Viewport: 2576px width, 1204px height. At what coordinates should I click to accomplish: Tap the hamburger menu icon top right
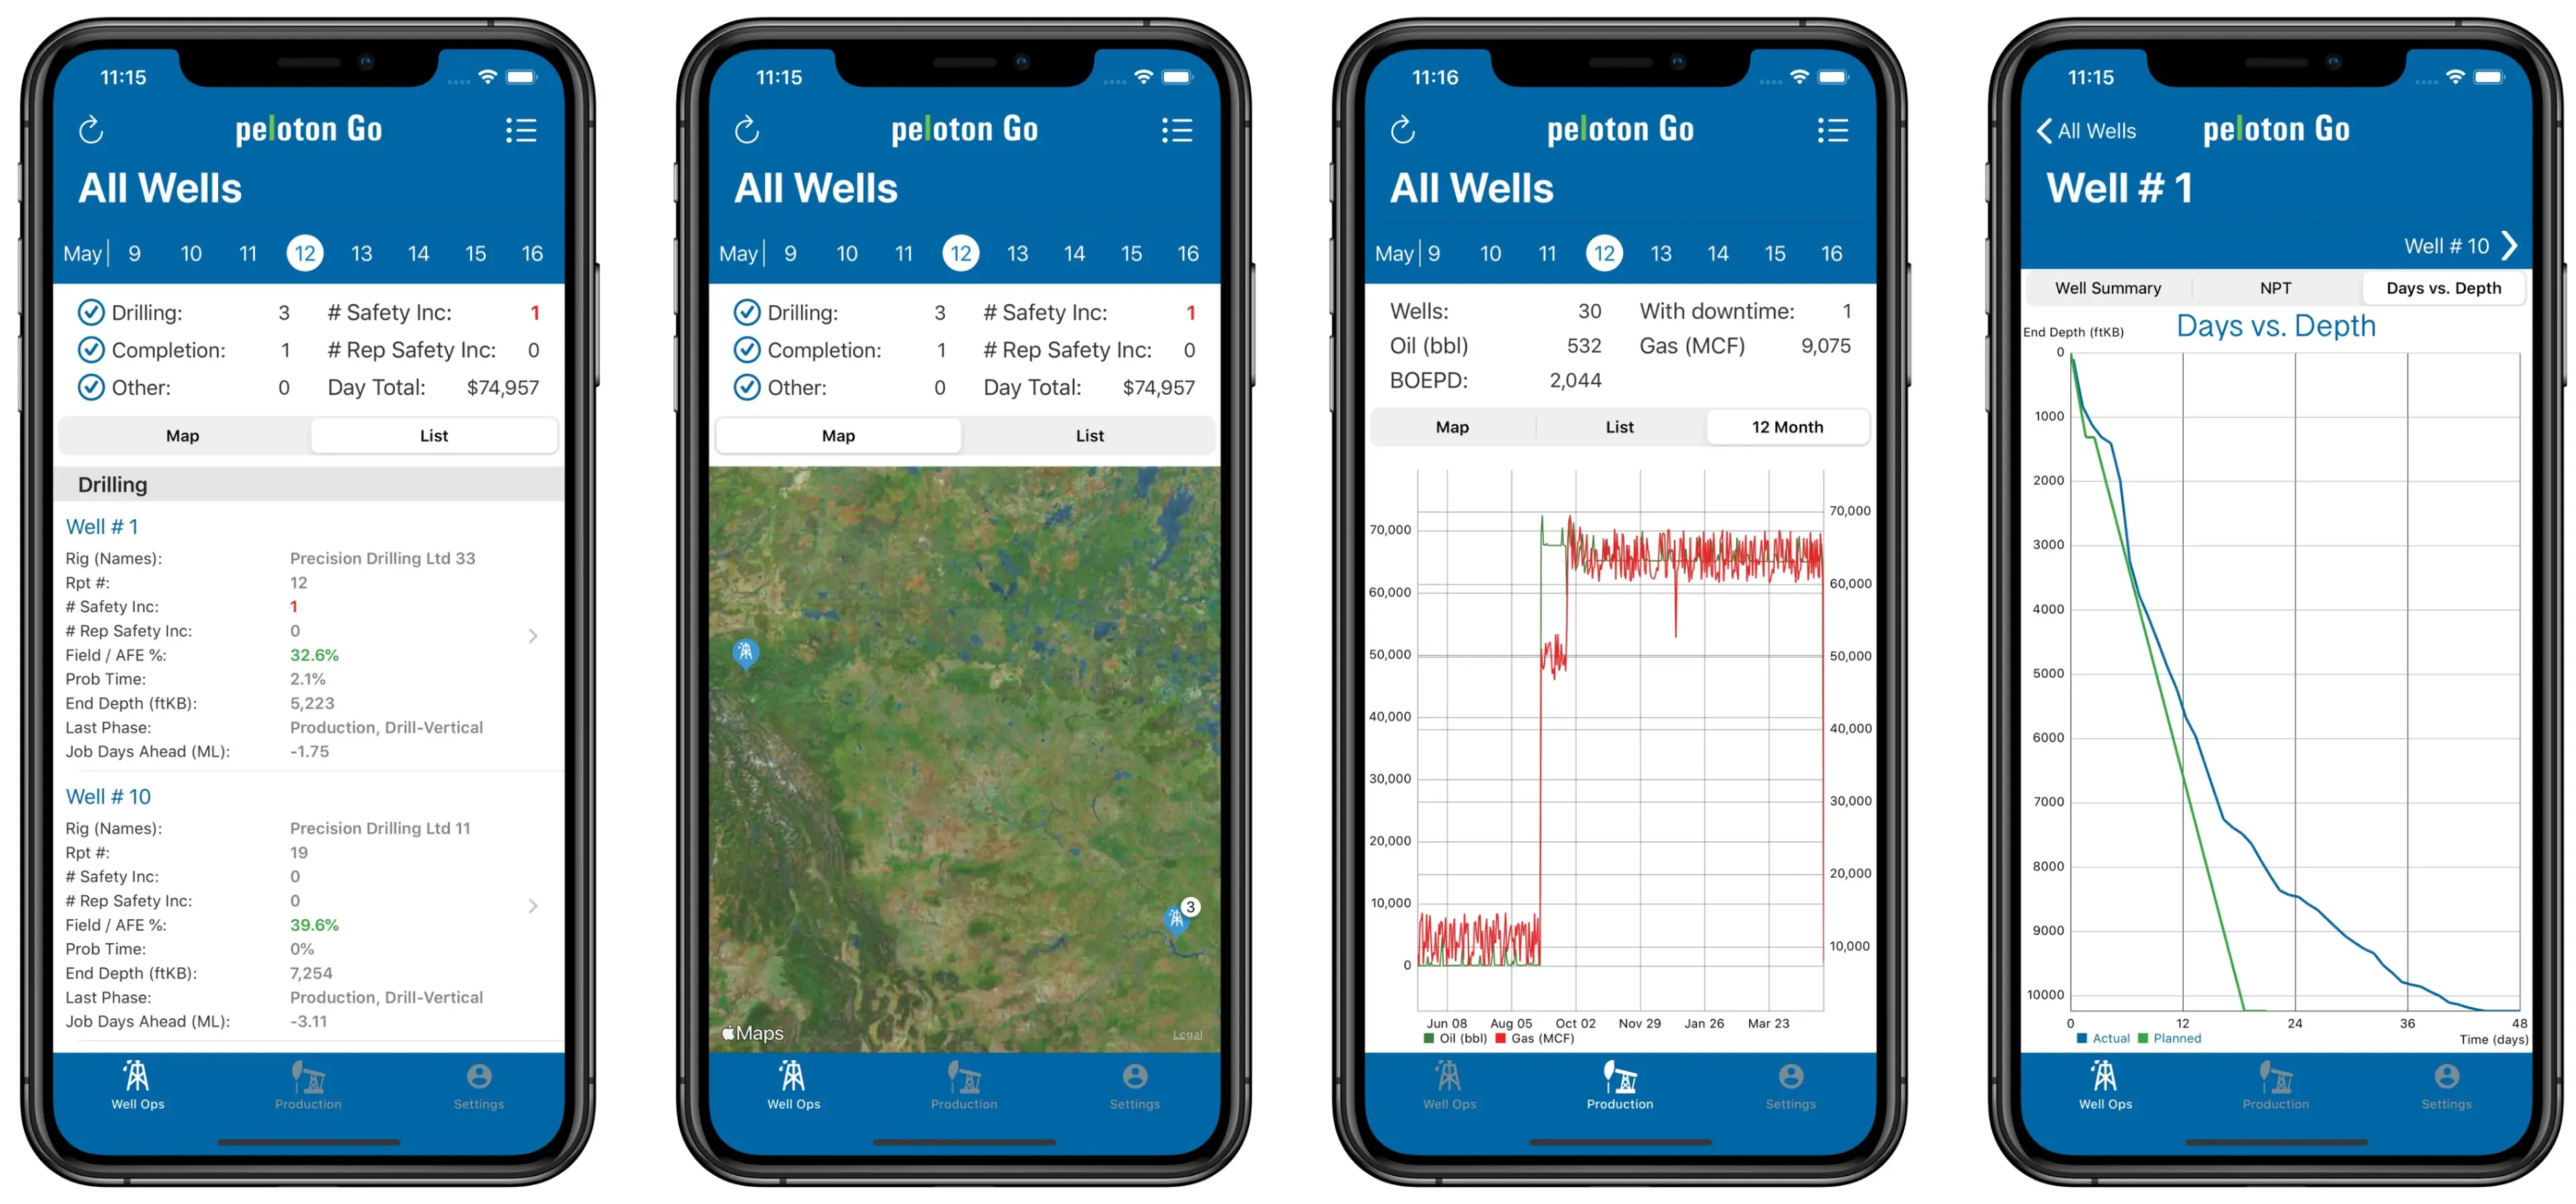524,132
